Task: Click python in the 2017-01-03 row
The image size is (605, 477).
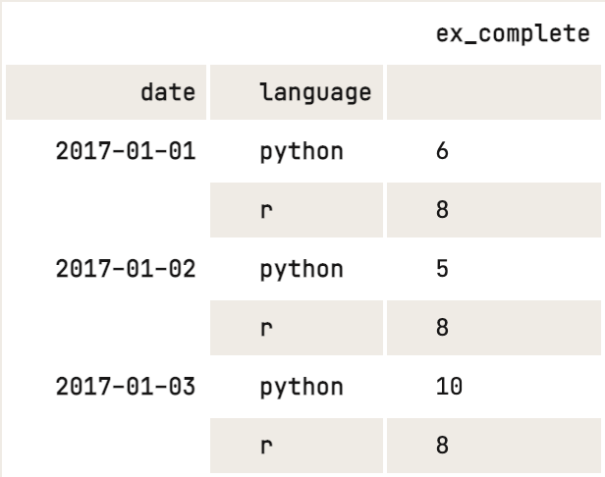Action: (x=301, y=386)
